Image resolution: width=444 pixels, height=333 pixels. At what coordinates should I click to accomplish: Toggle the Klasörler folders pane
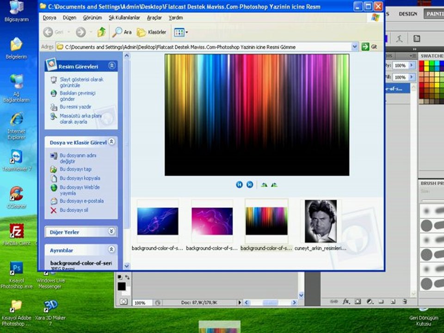coord(152,32)
